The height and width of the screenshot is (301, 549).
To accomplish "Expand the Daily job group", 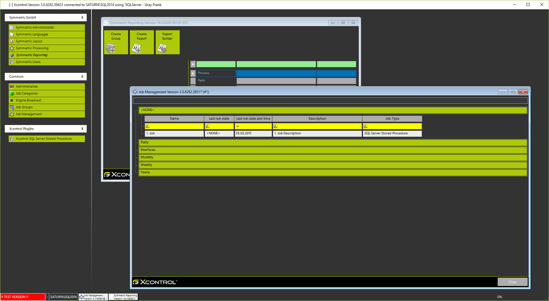I will point(333,142).
